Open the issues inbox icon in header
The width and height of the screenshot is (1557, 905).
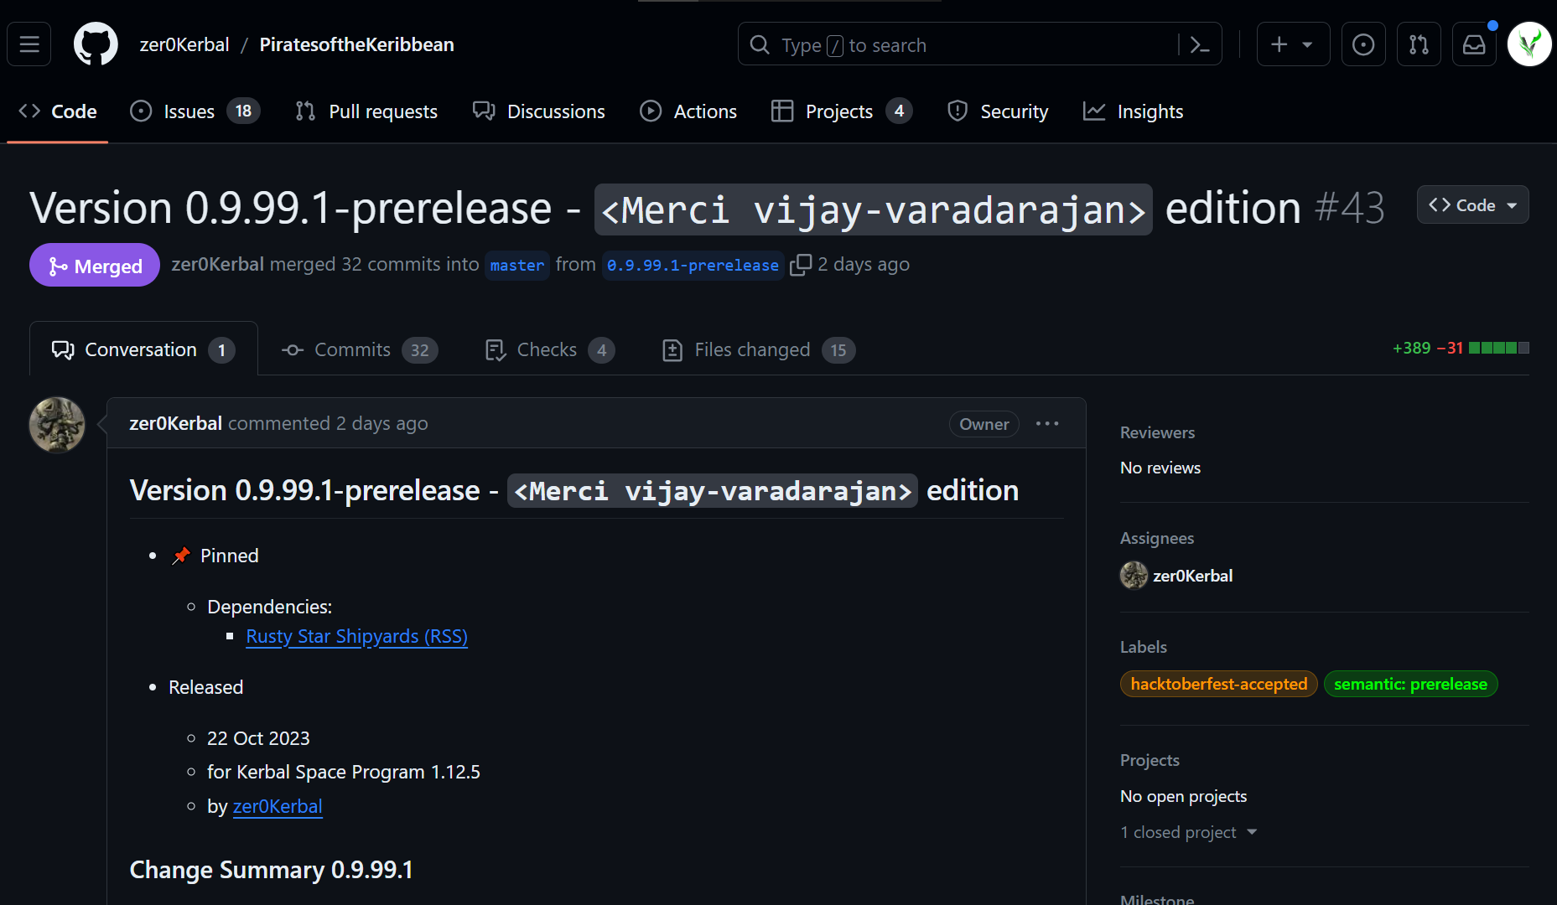tap(1363, 44)
